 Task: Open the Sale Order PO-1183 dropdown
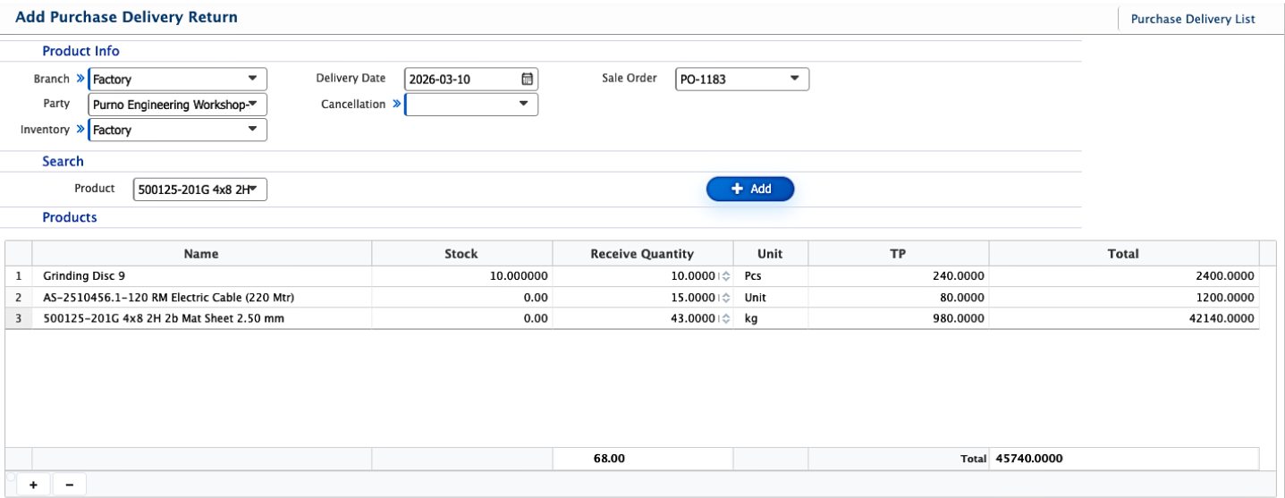(x=741, y=80)
